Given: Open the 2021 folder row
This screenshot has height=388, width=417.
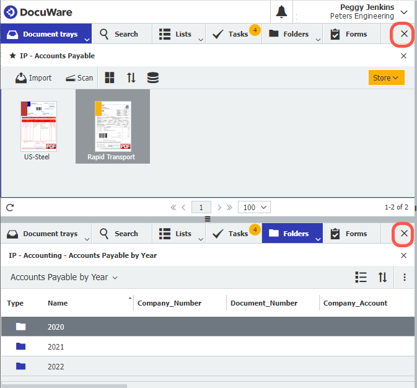Looking at the screenshot, I should (56, 346).
